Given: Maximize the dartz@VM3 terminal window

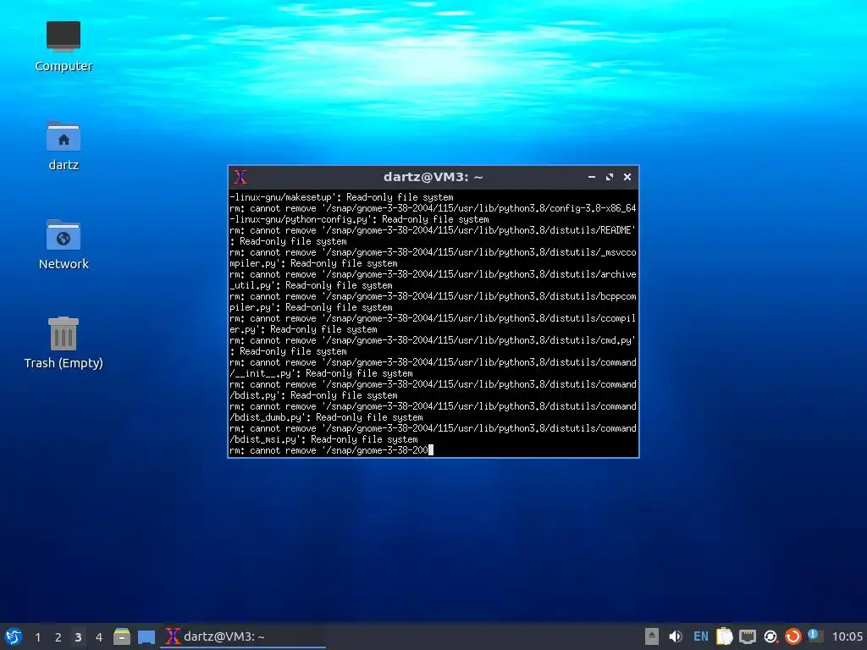Looking at the screenshot, I should (610, 177).
